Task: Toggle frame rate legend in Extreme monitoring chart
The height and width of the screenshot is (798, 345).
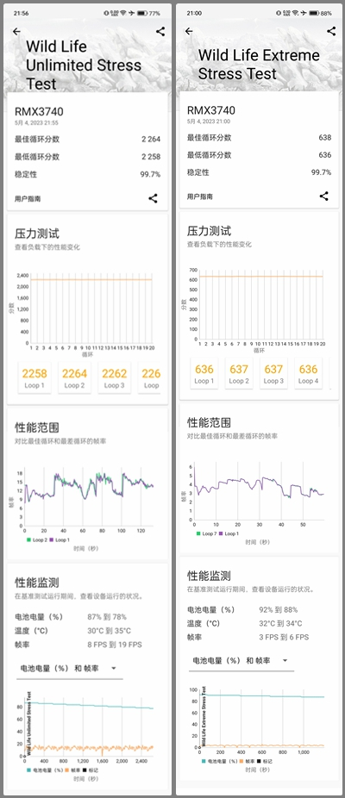Action: (x=248, y=761)
